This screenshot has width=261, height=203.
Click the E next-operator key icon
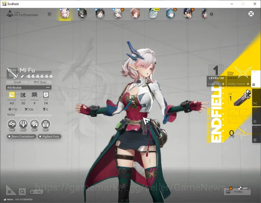click(x=211, y=14)
